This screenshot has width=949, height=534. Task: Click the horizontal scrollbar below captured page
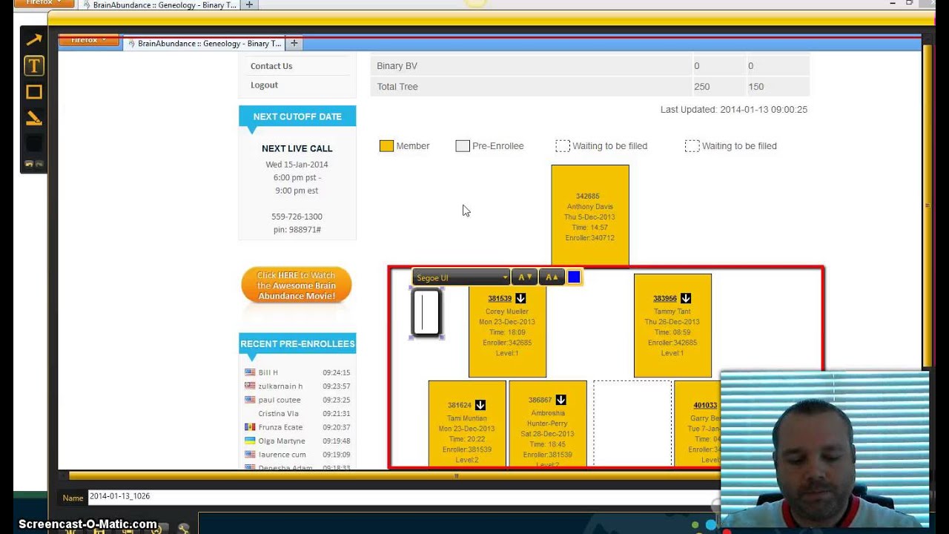456,475
